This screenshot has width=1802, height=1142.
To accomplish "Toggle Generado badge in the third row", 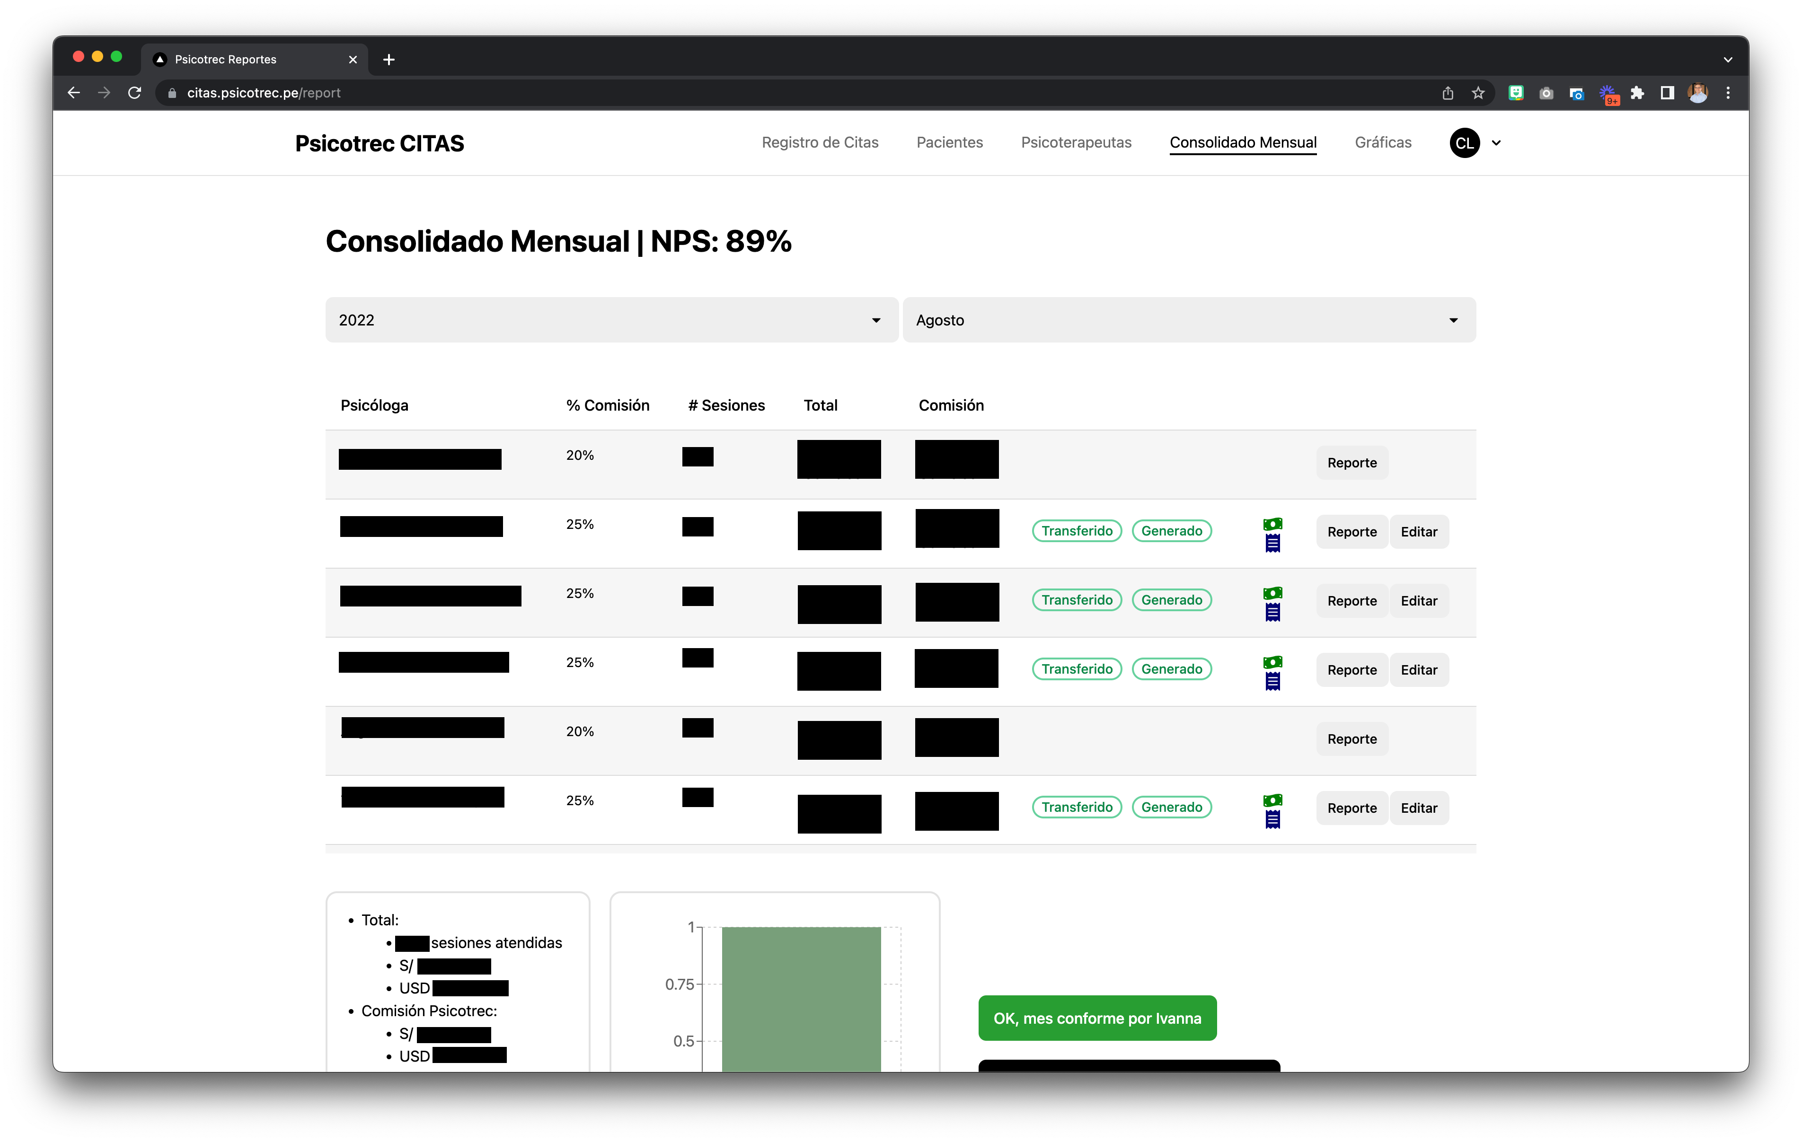I will (1171, 599).
